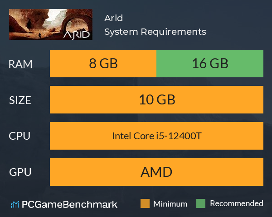The image size is (272, 217).
Task: Open the PCGameBenchmark brand text link
Action: (x=69, y=204)
